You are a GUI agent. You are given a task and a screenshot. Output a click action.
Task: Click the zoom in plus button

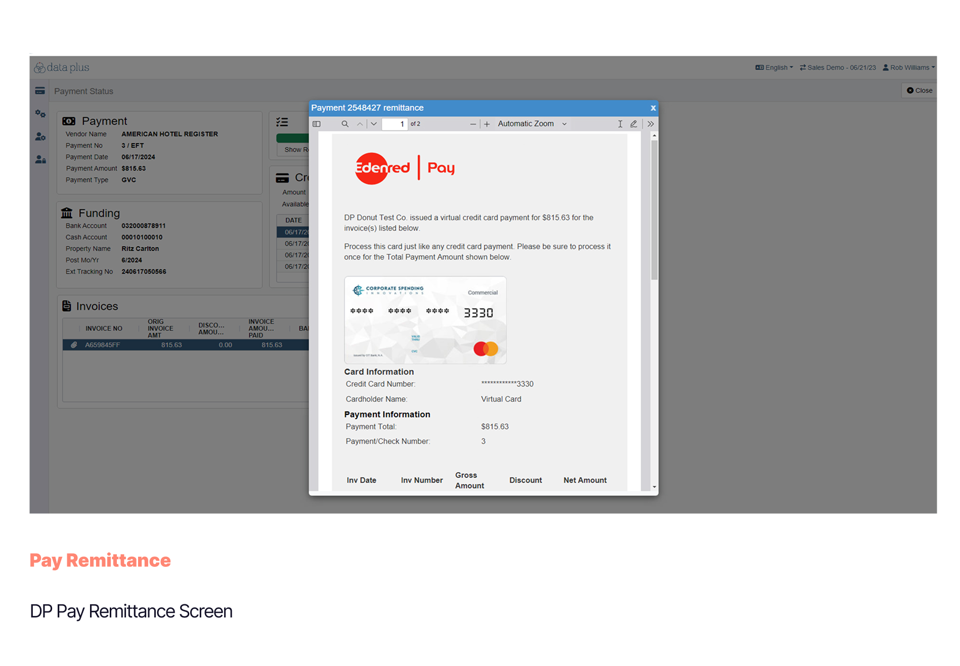coord(487,124)
